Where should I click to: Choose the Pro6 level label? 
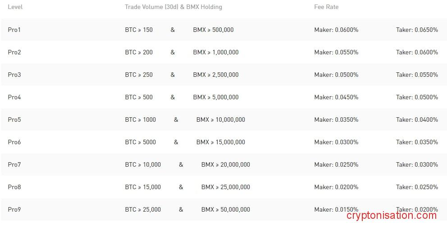14,142
